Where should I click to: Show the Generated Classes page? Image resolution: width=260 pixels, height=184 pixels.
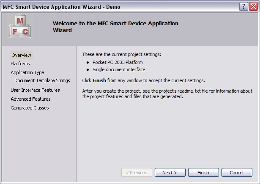[x=30, y=108]
